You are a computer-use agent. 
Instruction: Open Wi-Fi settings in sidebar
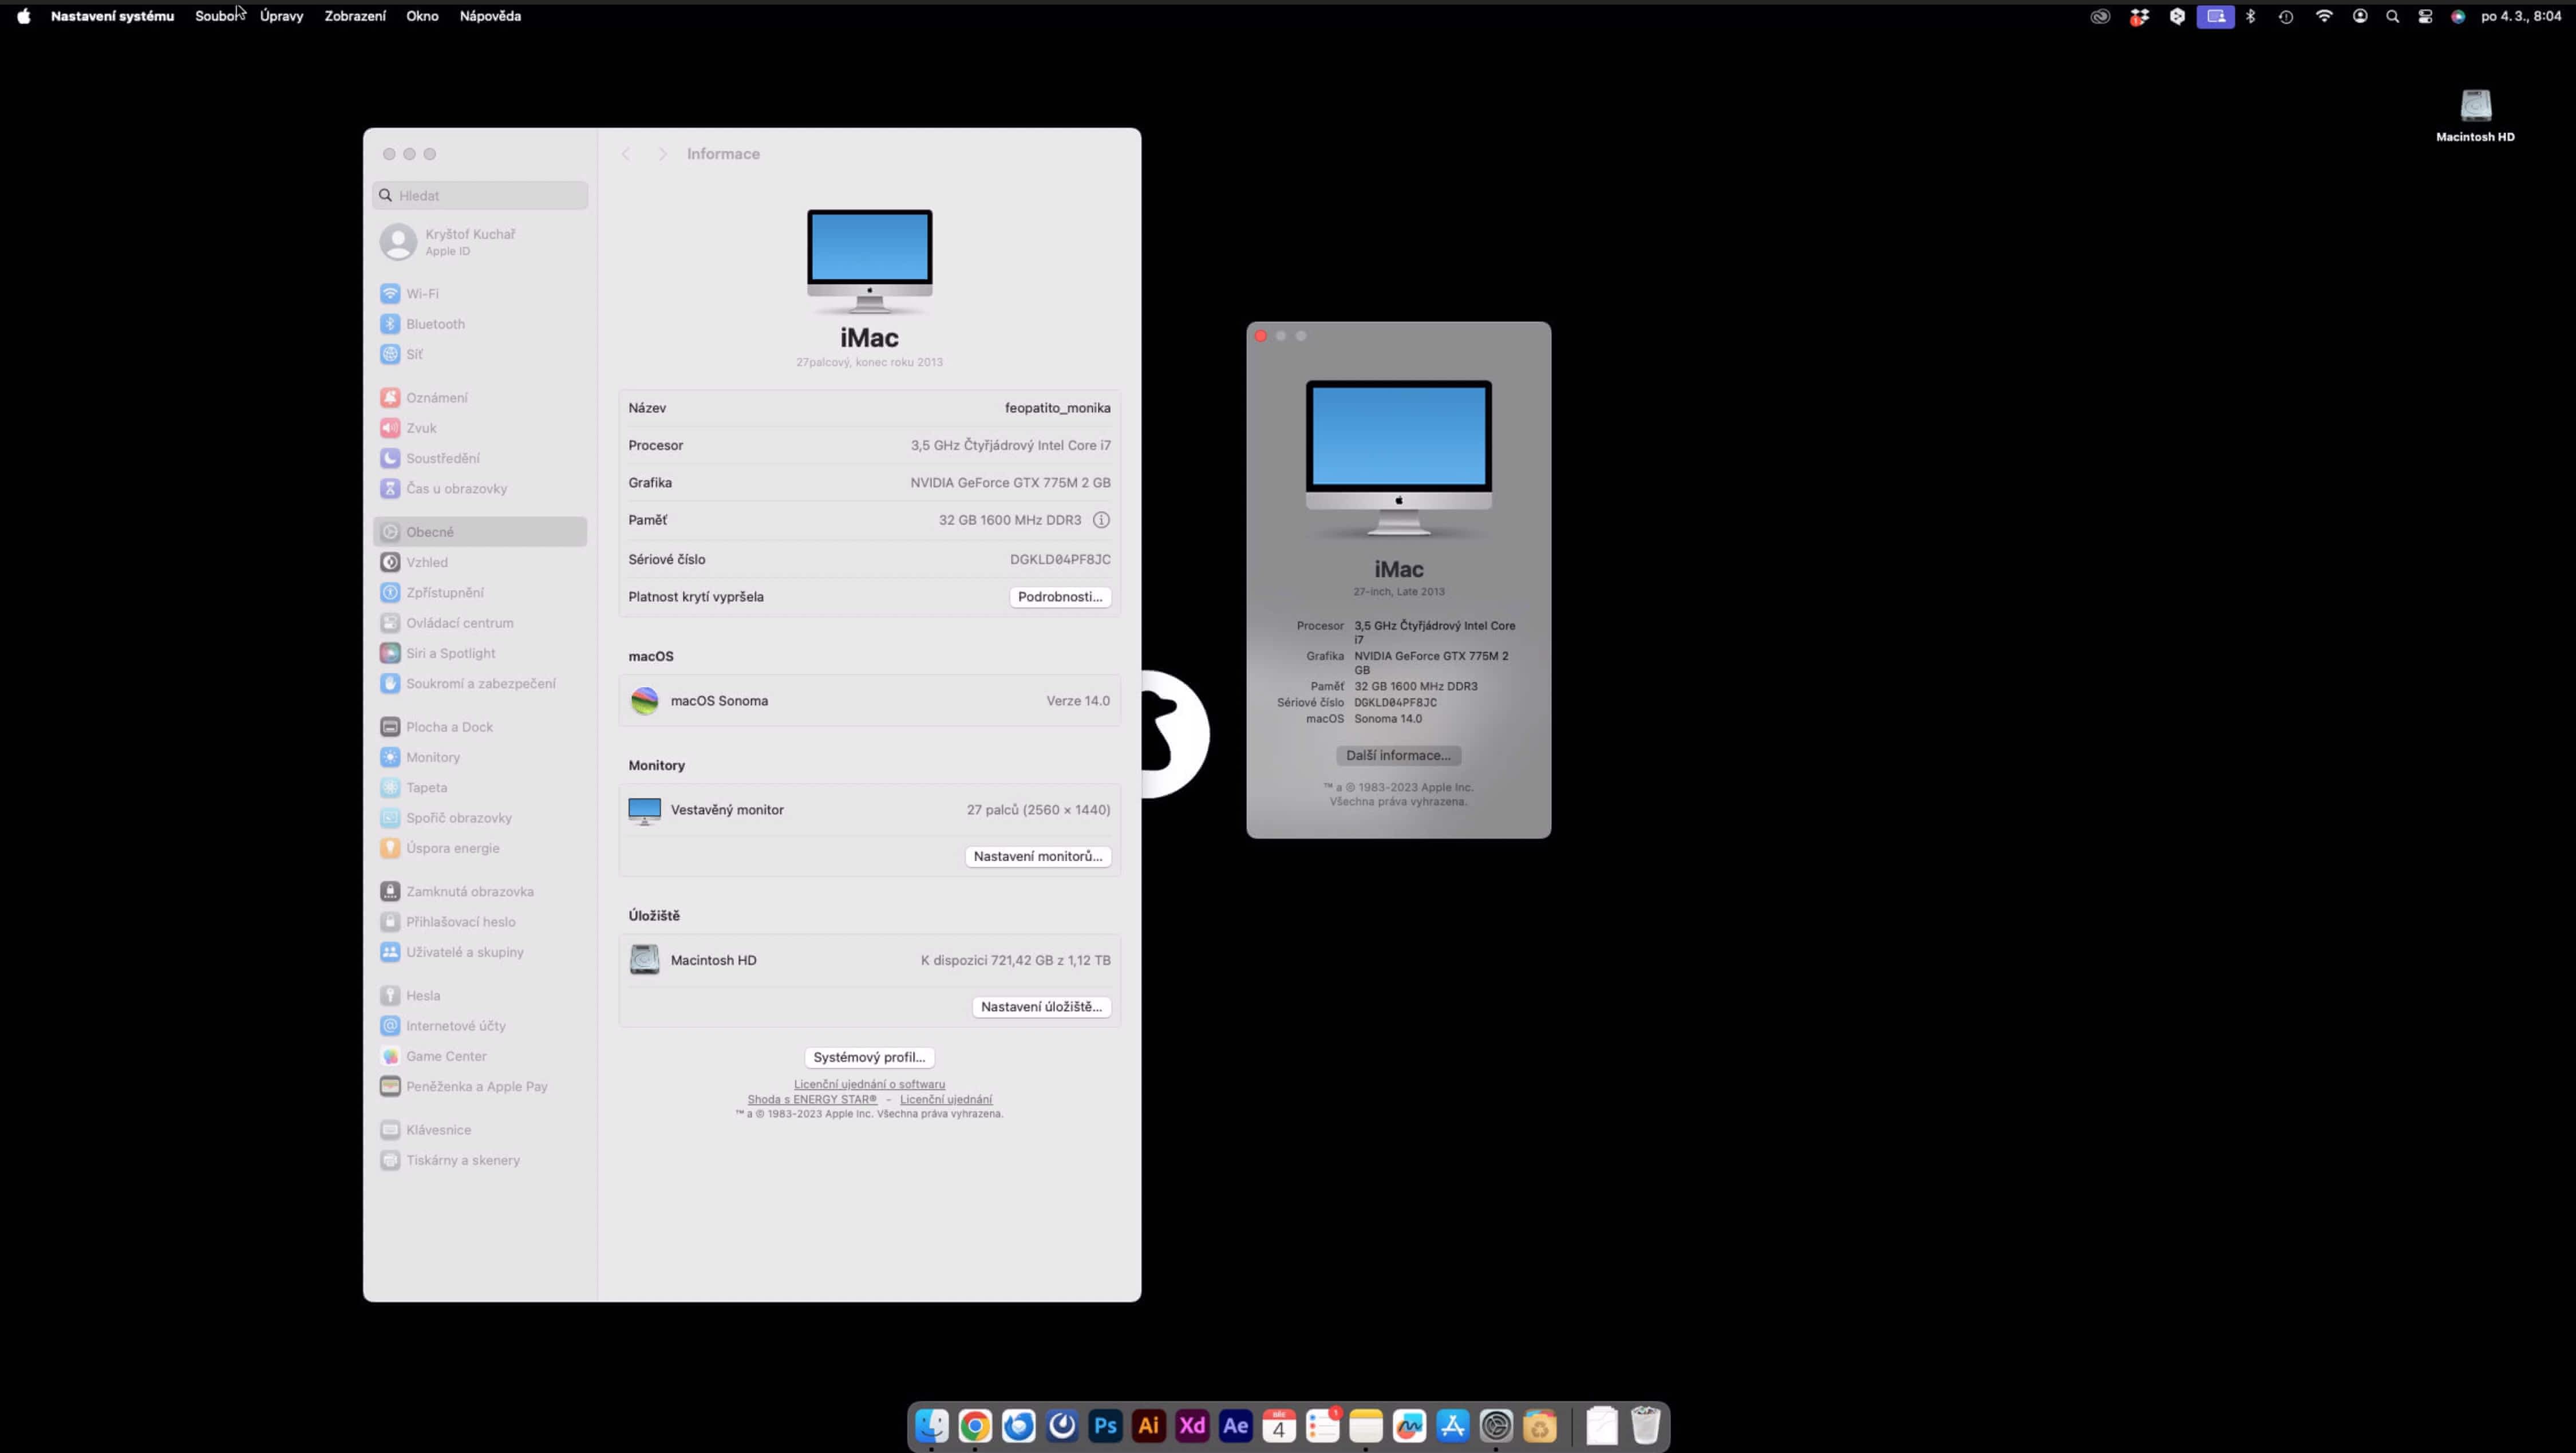tap(421, 293)
